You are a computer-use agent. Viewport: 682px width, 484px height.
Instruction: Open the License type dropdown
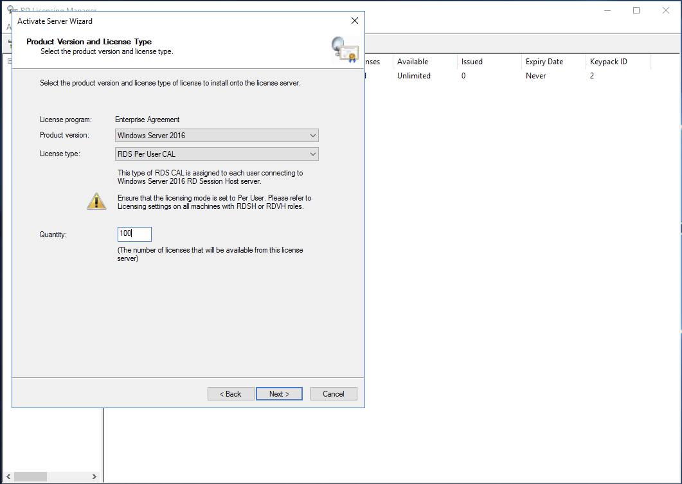pyautogui.click(x=217, y=154)
